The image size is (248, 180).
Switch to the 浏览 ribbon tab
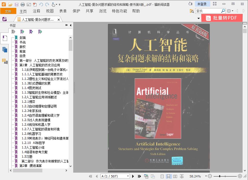[x=103, y=11]
